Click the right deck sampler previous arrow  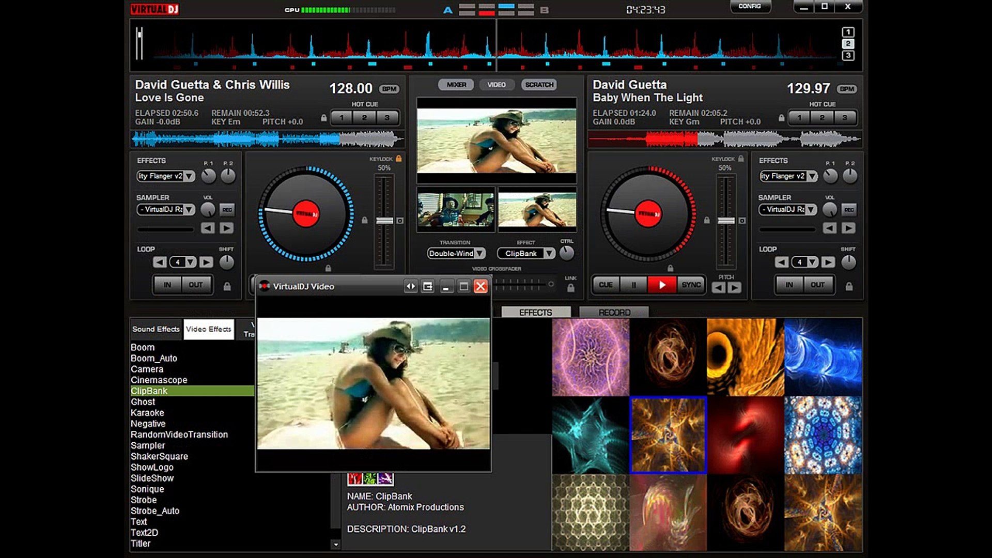[x=830, y=228]
